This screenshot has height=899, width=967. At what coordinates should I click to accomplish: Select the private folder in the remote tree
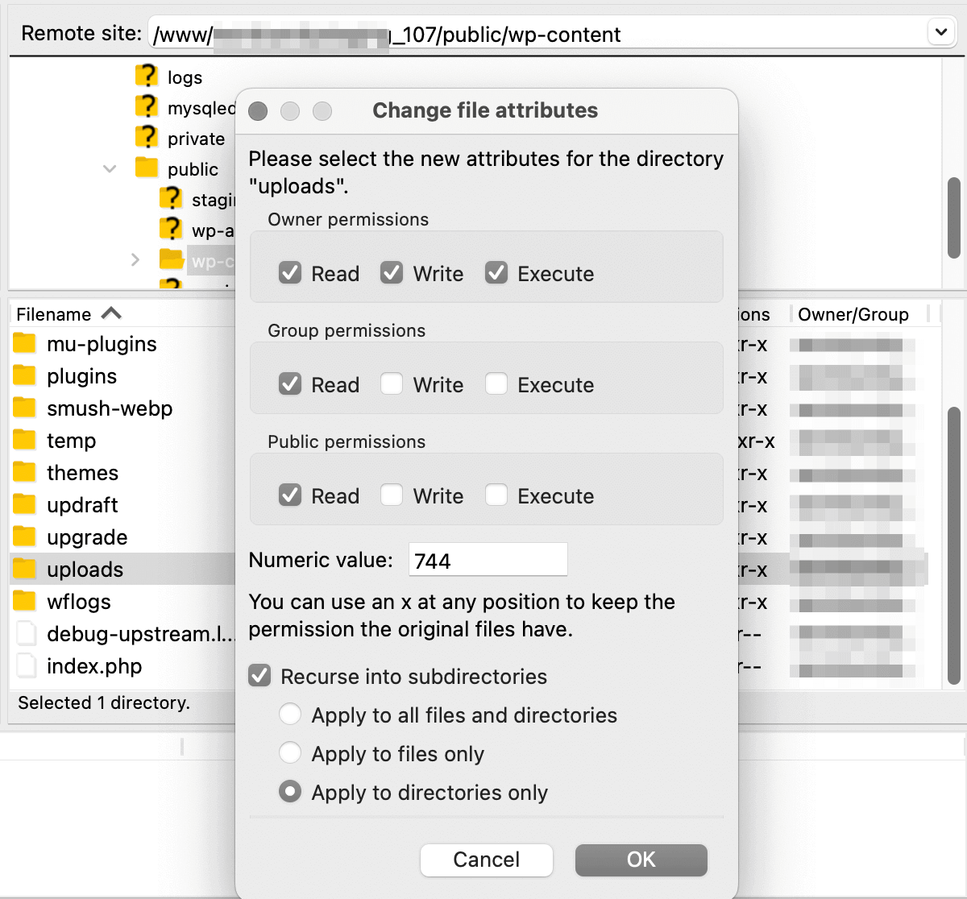[193, 138]
